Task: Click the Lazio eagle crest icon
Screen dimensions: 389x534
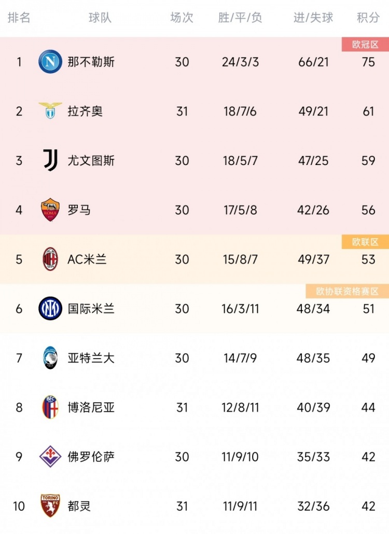Action: pos(50,111)
